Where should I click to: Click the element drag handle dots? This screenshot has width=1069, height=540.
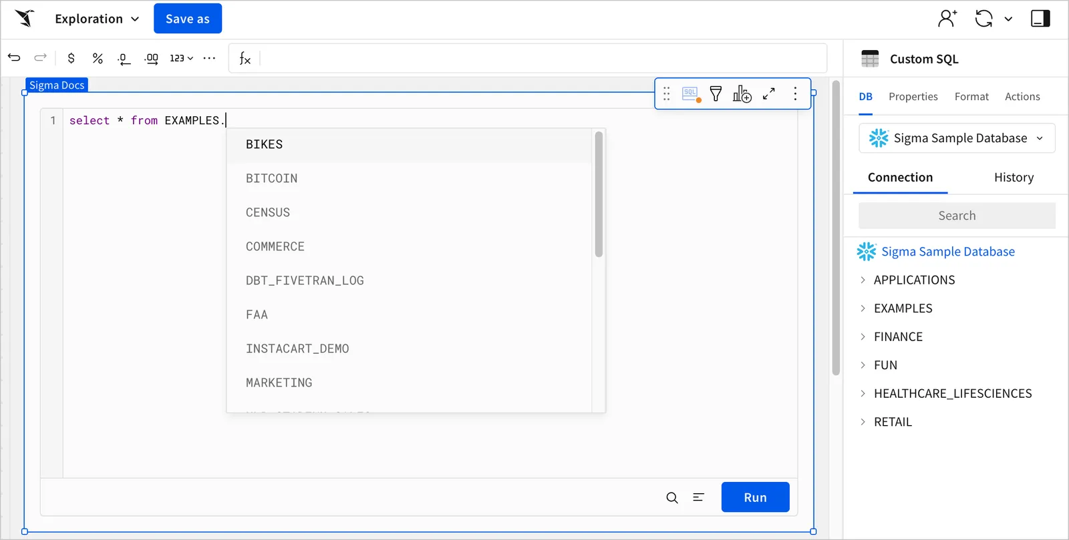(666, 94)
